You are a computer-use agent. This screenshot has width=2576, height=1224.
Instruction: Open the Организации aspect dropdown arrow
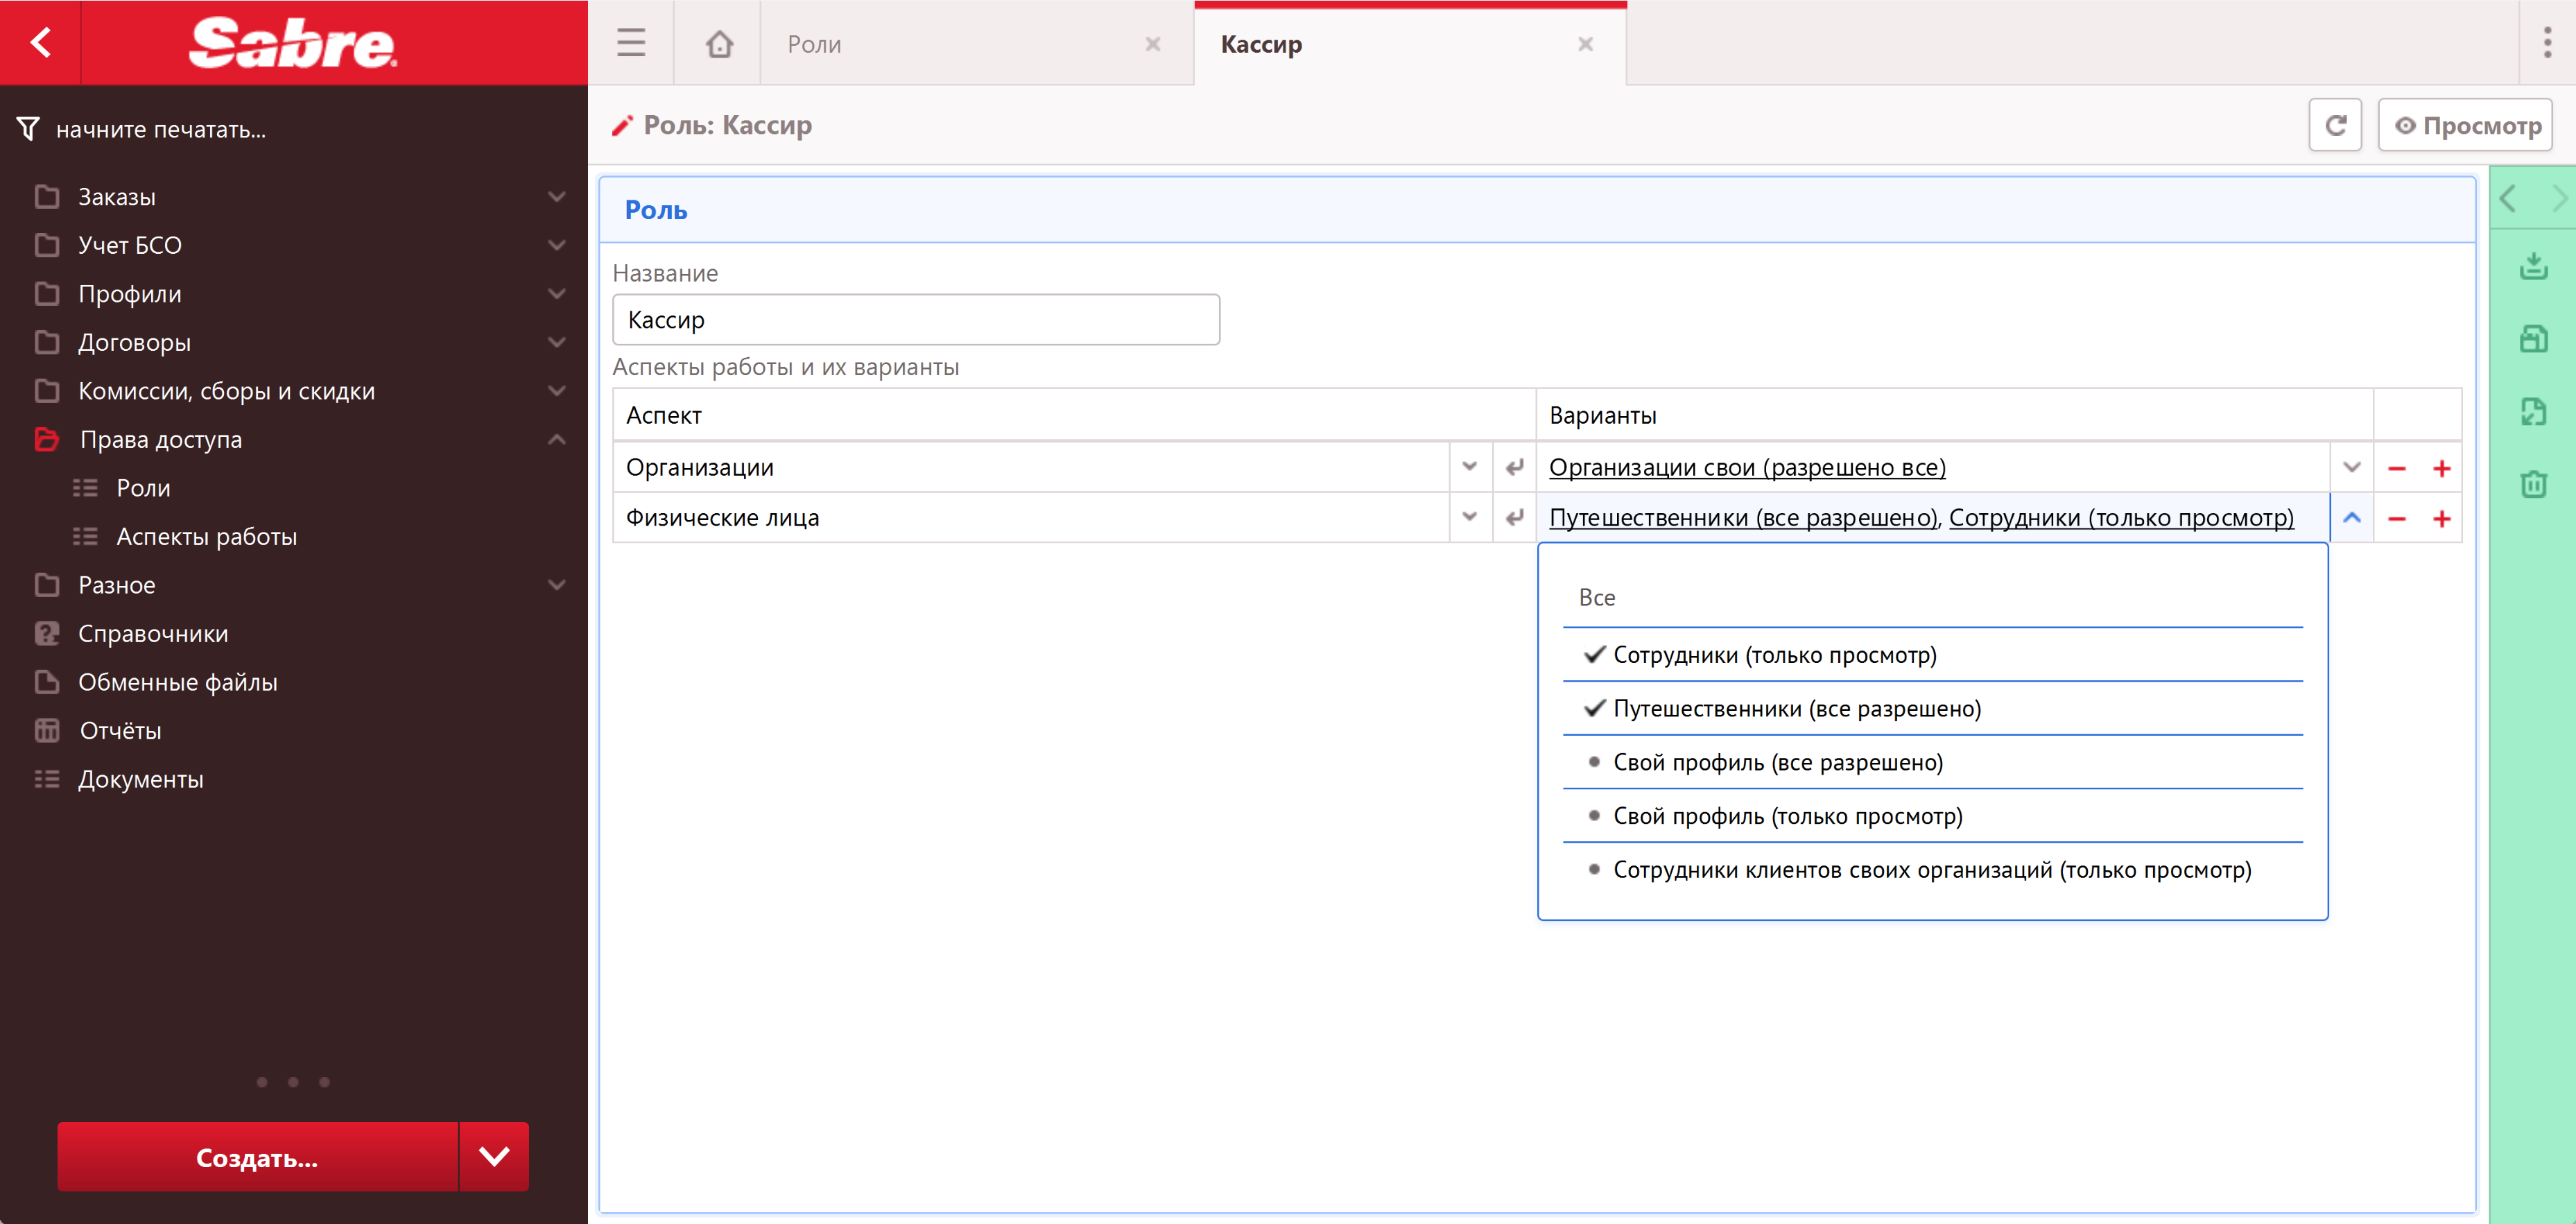point(1469,467)
